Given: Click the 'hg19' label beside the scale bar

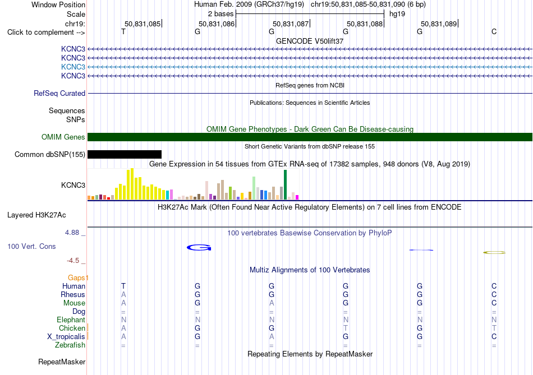Looking at the screenshot, I should click(x=397, y=14).
